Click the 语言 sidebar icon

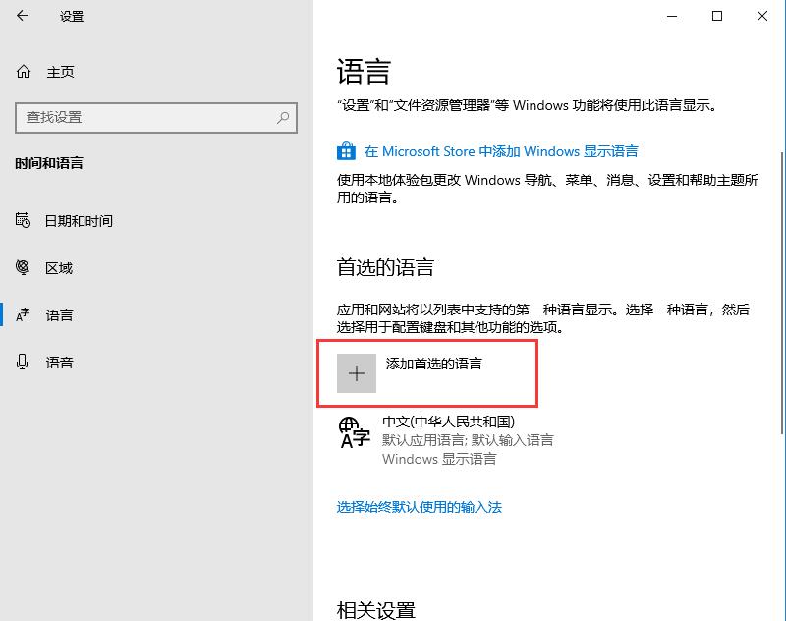pos(24,314)
